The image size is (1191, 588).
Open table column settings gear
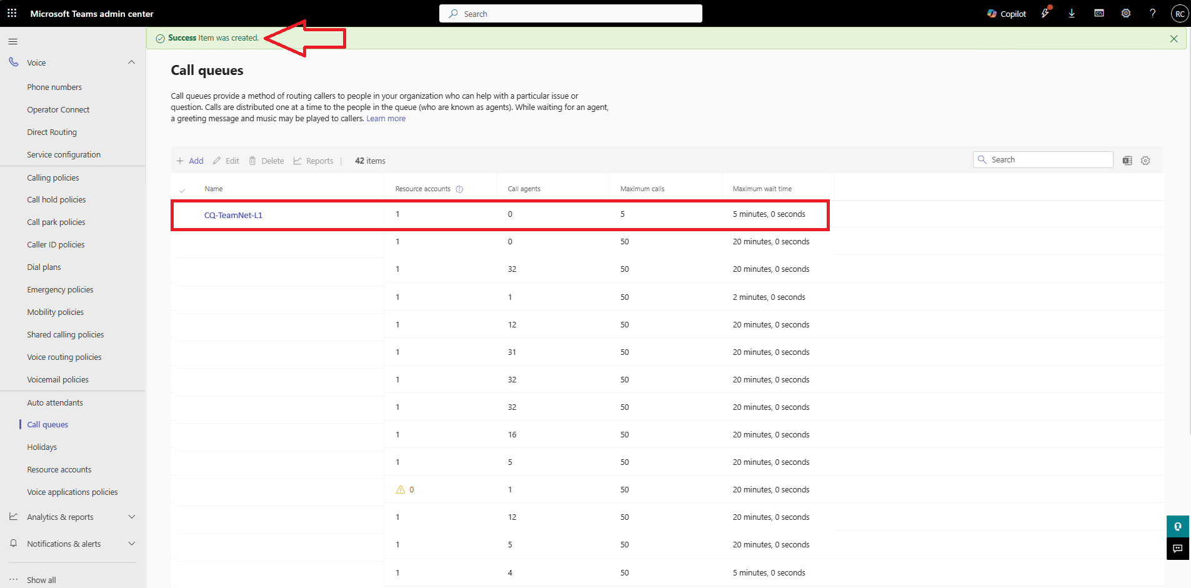point(1145,161)
